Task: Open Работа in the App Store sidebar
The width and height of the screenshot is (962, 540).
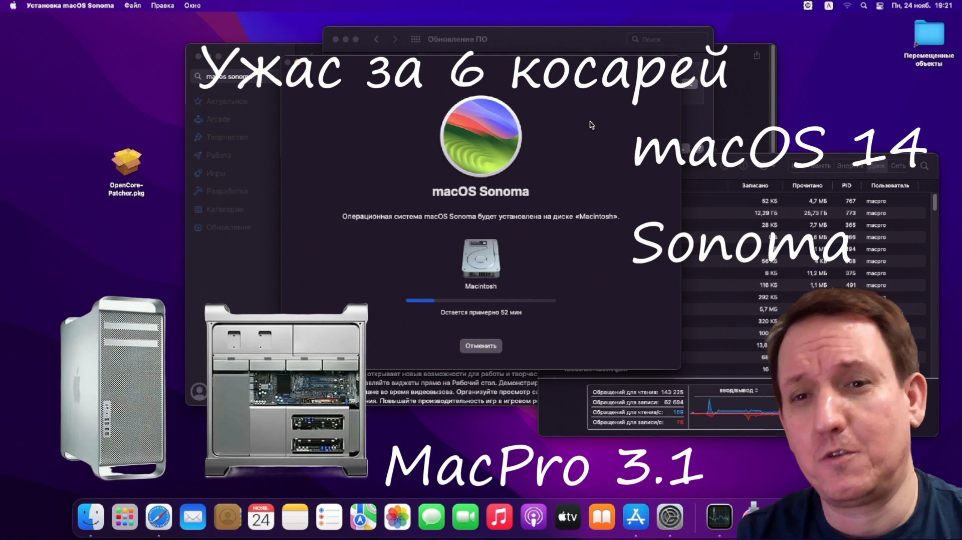Action: tap(213, 155)
